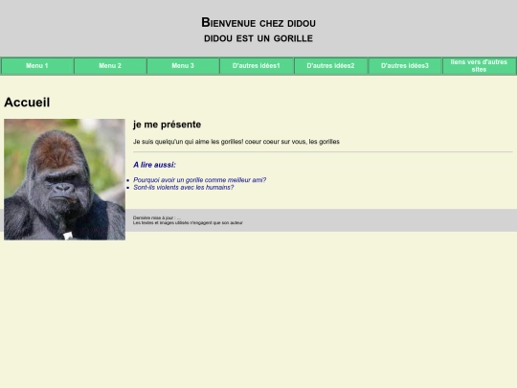The height and width of the screenshot is (388, 517).
Task: Click the 'A lire aussi:' heading
Action: (154, 165)
